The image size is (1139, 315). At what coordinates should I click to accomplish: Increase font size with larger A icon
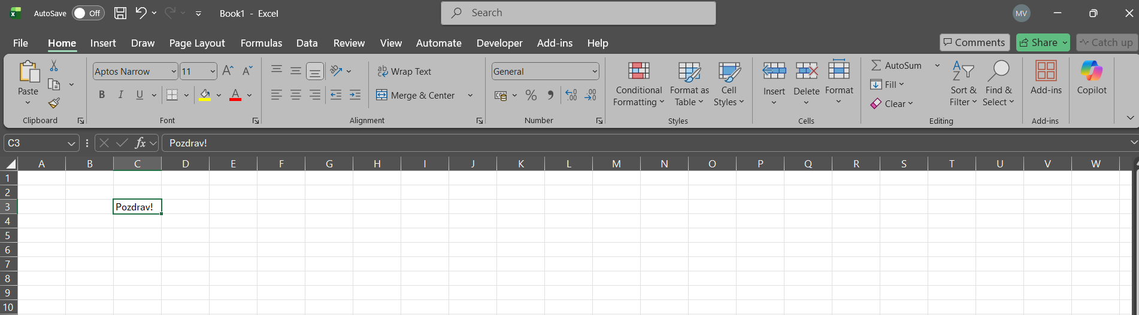coord(228,71)
